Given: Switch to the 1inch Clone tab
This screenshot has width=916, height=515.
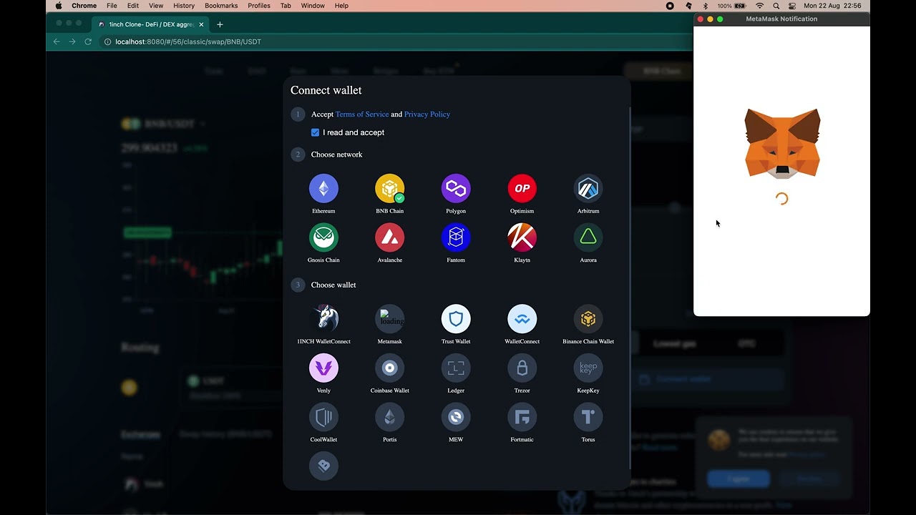Looking at the screenshot, I should point(151,24).
